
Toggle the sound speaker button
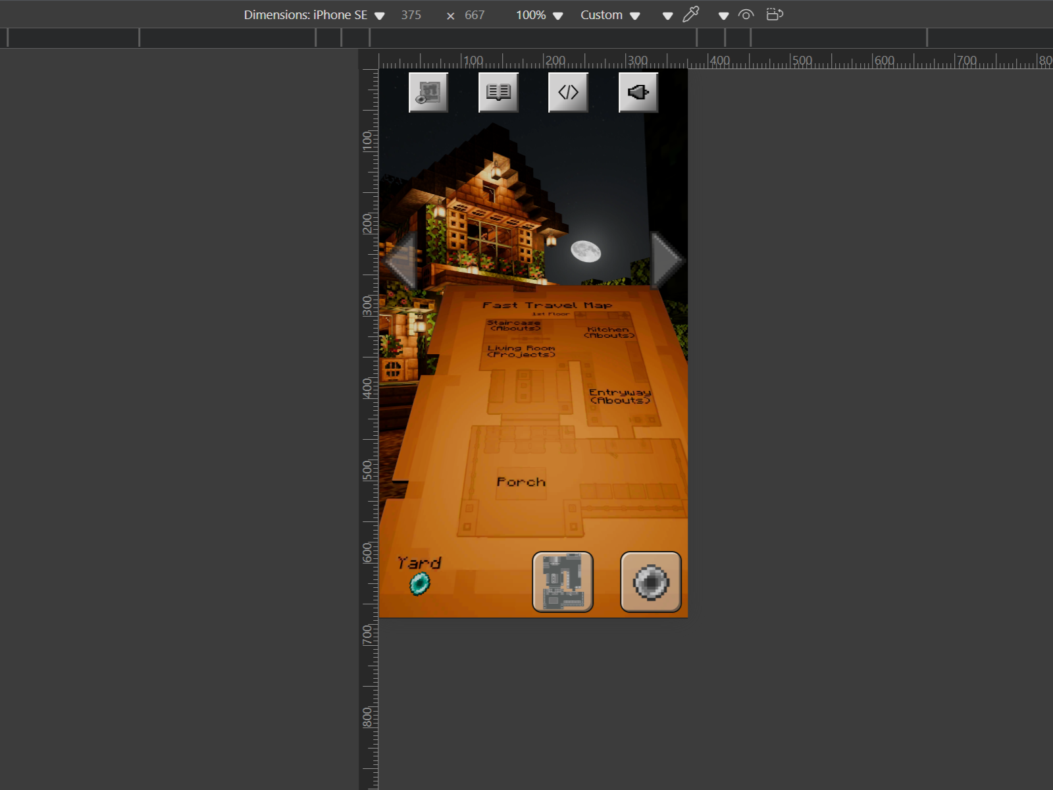638,92
